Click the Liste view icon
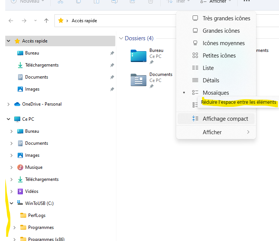This screenshot has height=241, width=279. 195,68
